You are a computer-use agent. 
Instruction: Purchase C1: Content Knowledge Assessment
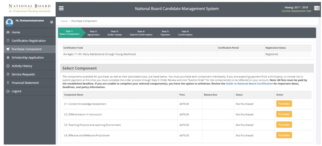pos(284,104)
